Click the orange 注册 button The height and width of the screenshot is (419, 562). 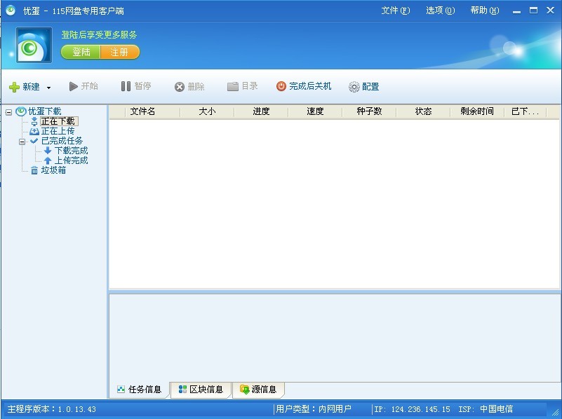119,53
